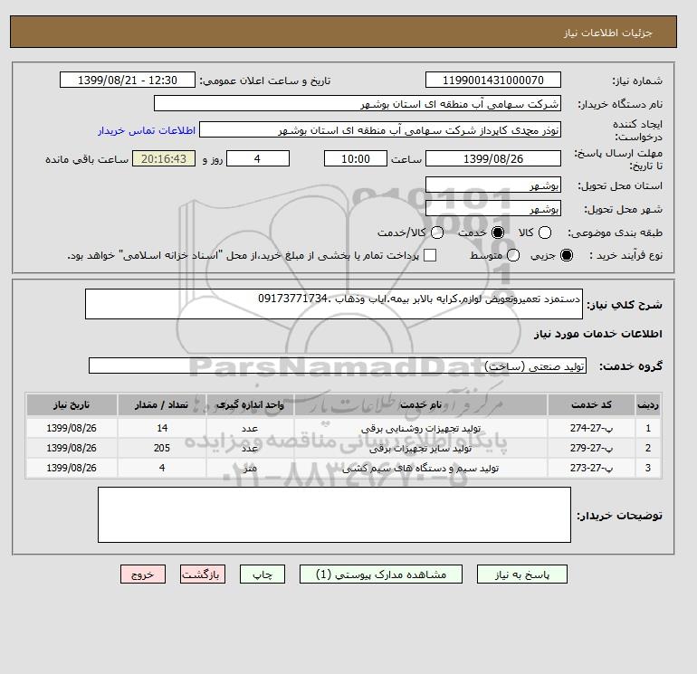Click the جزئیات اطلاعات نیاز header title

click(x=607, y=33)
